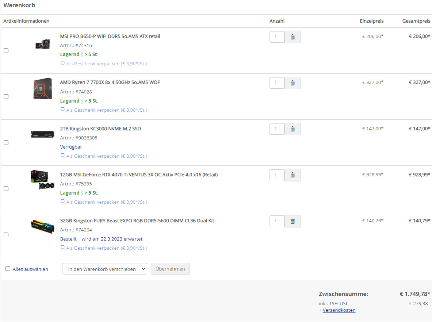Delete the MSI PRO B650-P motherboard from cart
Viewport: 432px width, 322px height.
[293, 37]
